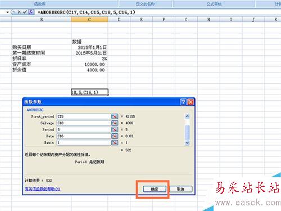Click the Salvage input field containing C18

[84, 123]
